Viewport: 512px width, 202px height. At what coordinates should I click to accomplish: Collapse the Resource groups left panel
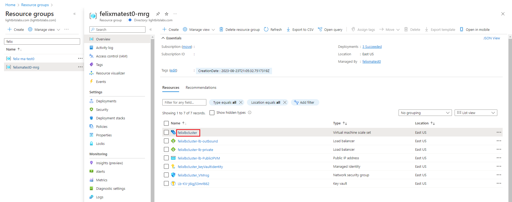pyautogui.click(x=74, y=14)
